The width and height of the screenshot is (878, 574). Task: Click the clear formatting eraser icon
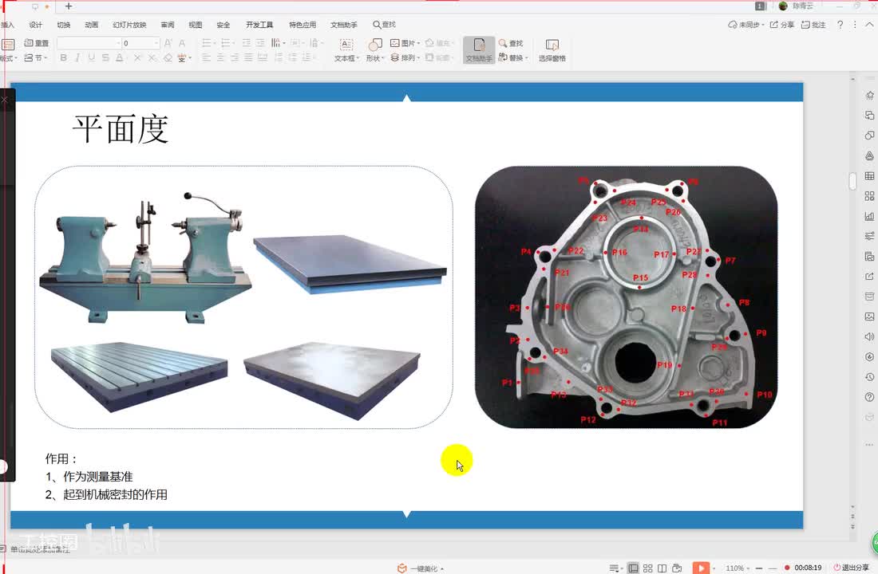pos(168,57)
